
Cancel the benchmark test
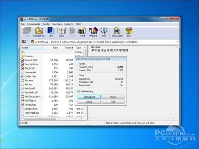click(89, 102)
